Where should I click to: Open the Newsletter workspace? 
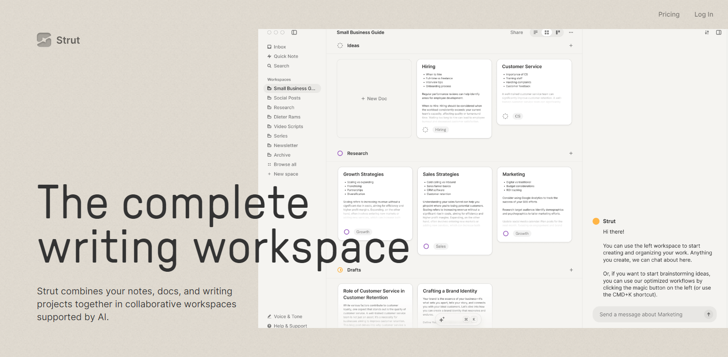pyautogui.click(x=283, y=146)
